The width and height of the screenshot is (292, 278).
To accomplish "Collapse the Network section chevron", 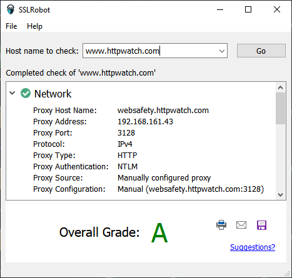I will 13,93.
